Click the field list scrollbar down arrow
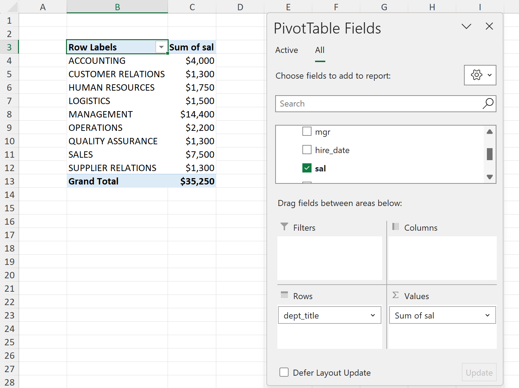 click(x=489, y=177)
